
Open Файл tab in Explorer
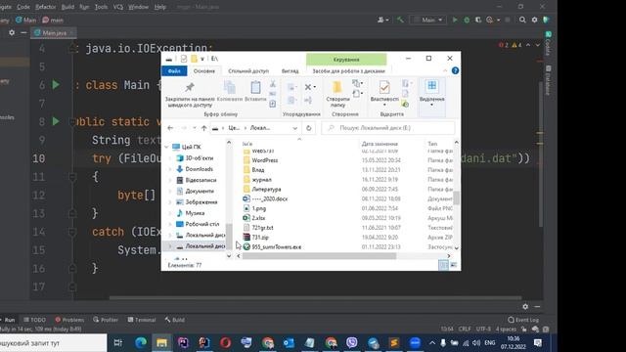coord(174,70)
